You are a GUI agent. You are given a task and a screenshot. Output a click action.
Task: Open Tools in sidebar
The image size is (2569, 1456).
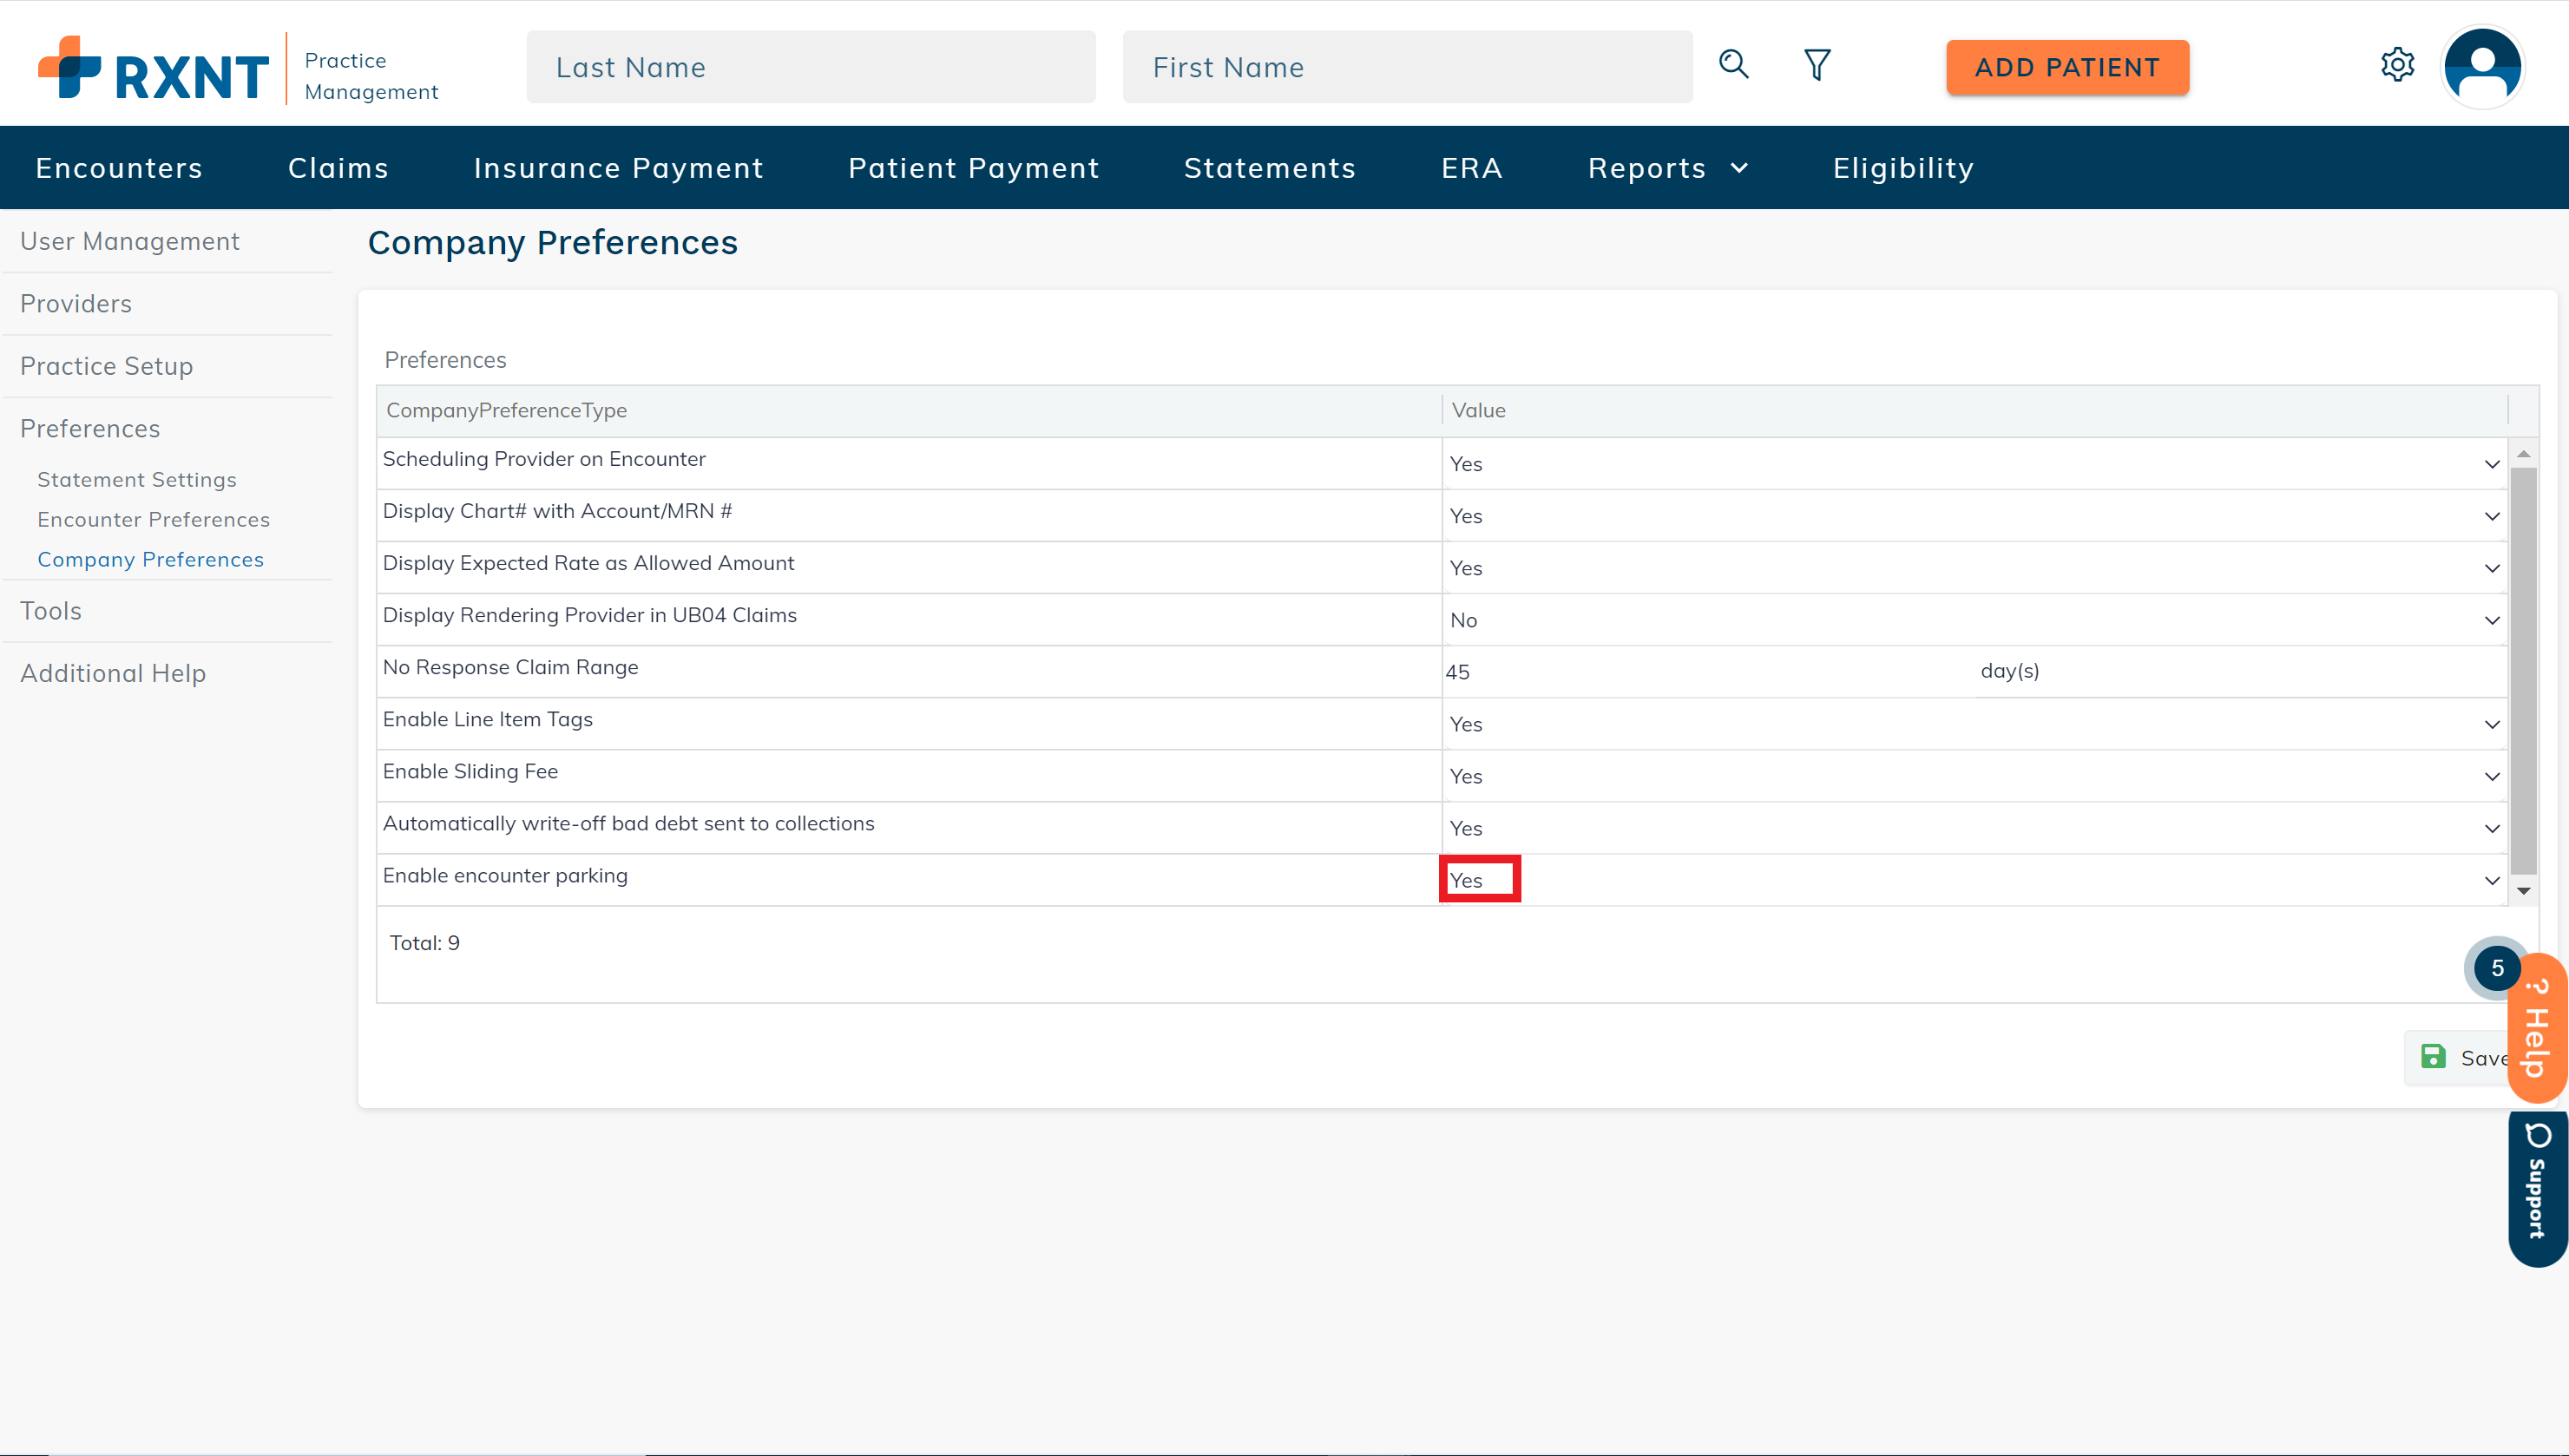click(x=51, y=611)
